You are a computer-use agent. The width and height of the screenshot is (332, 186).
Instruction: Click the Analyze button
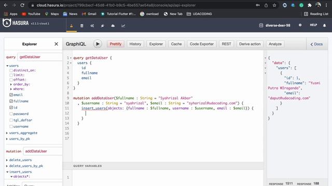pos(275,44)
